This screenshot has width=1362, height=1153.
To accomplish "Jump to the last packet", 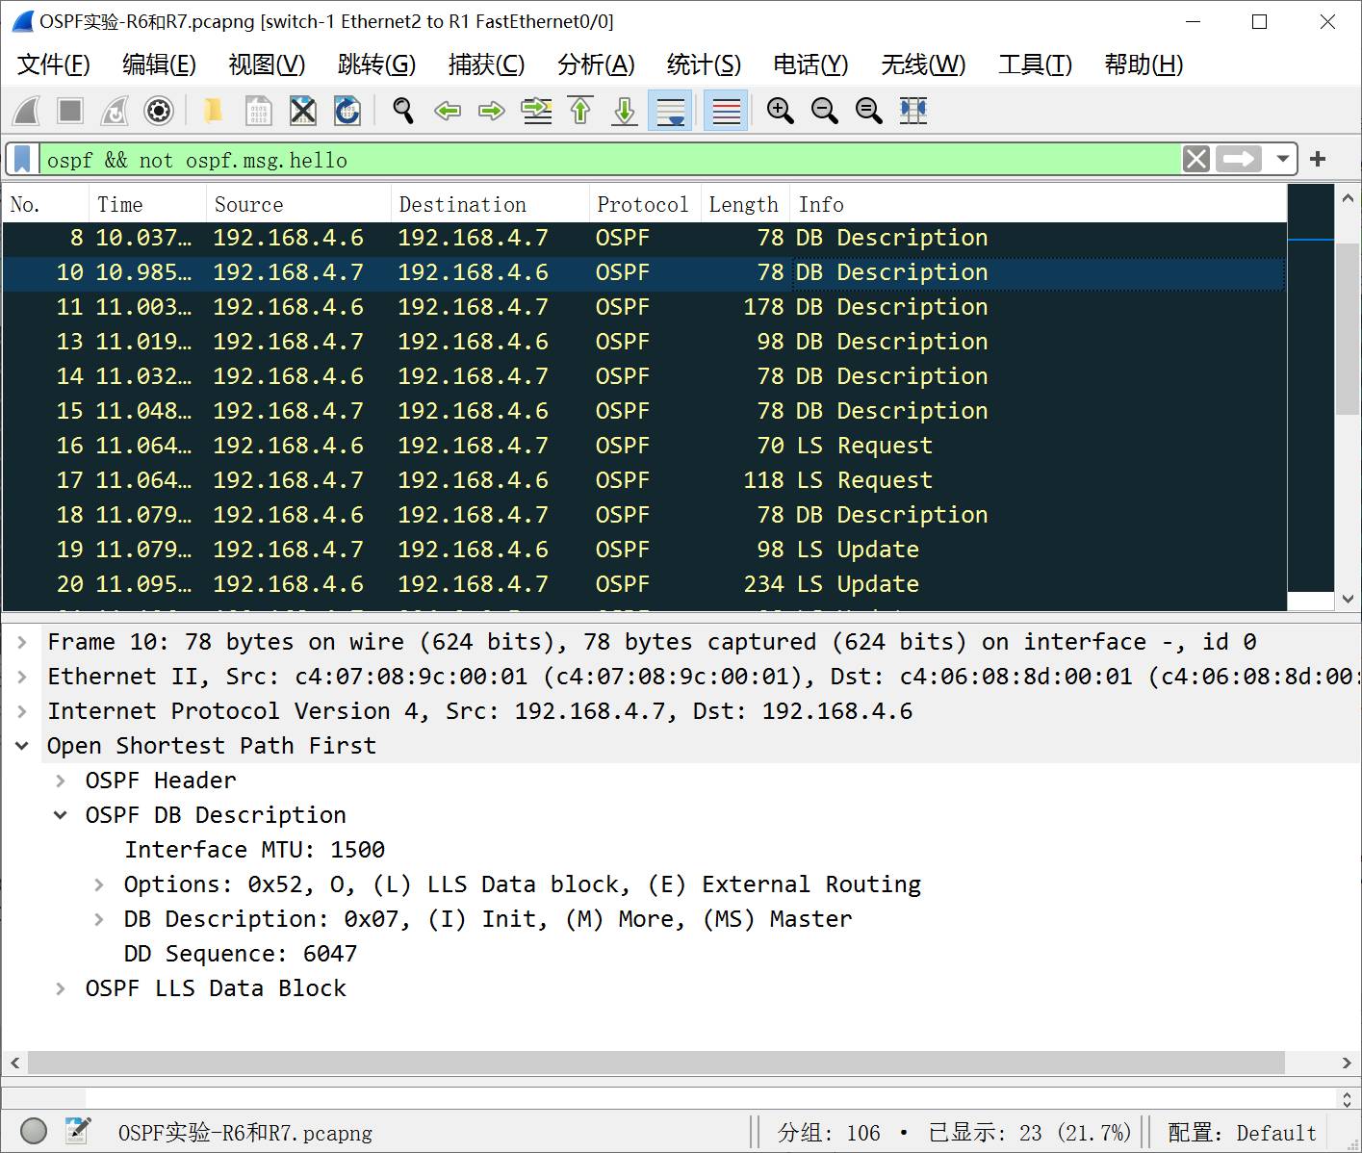I will pos(625,111).
